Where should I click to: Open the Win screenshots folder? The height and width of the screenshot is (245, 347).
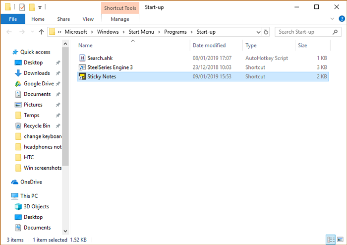43,168
